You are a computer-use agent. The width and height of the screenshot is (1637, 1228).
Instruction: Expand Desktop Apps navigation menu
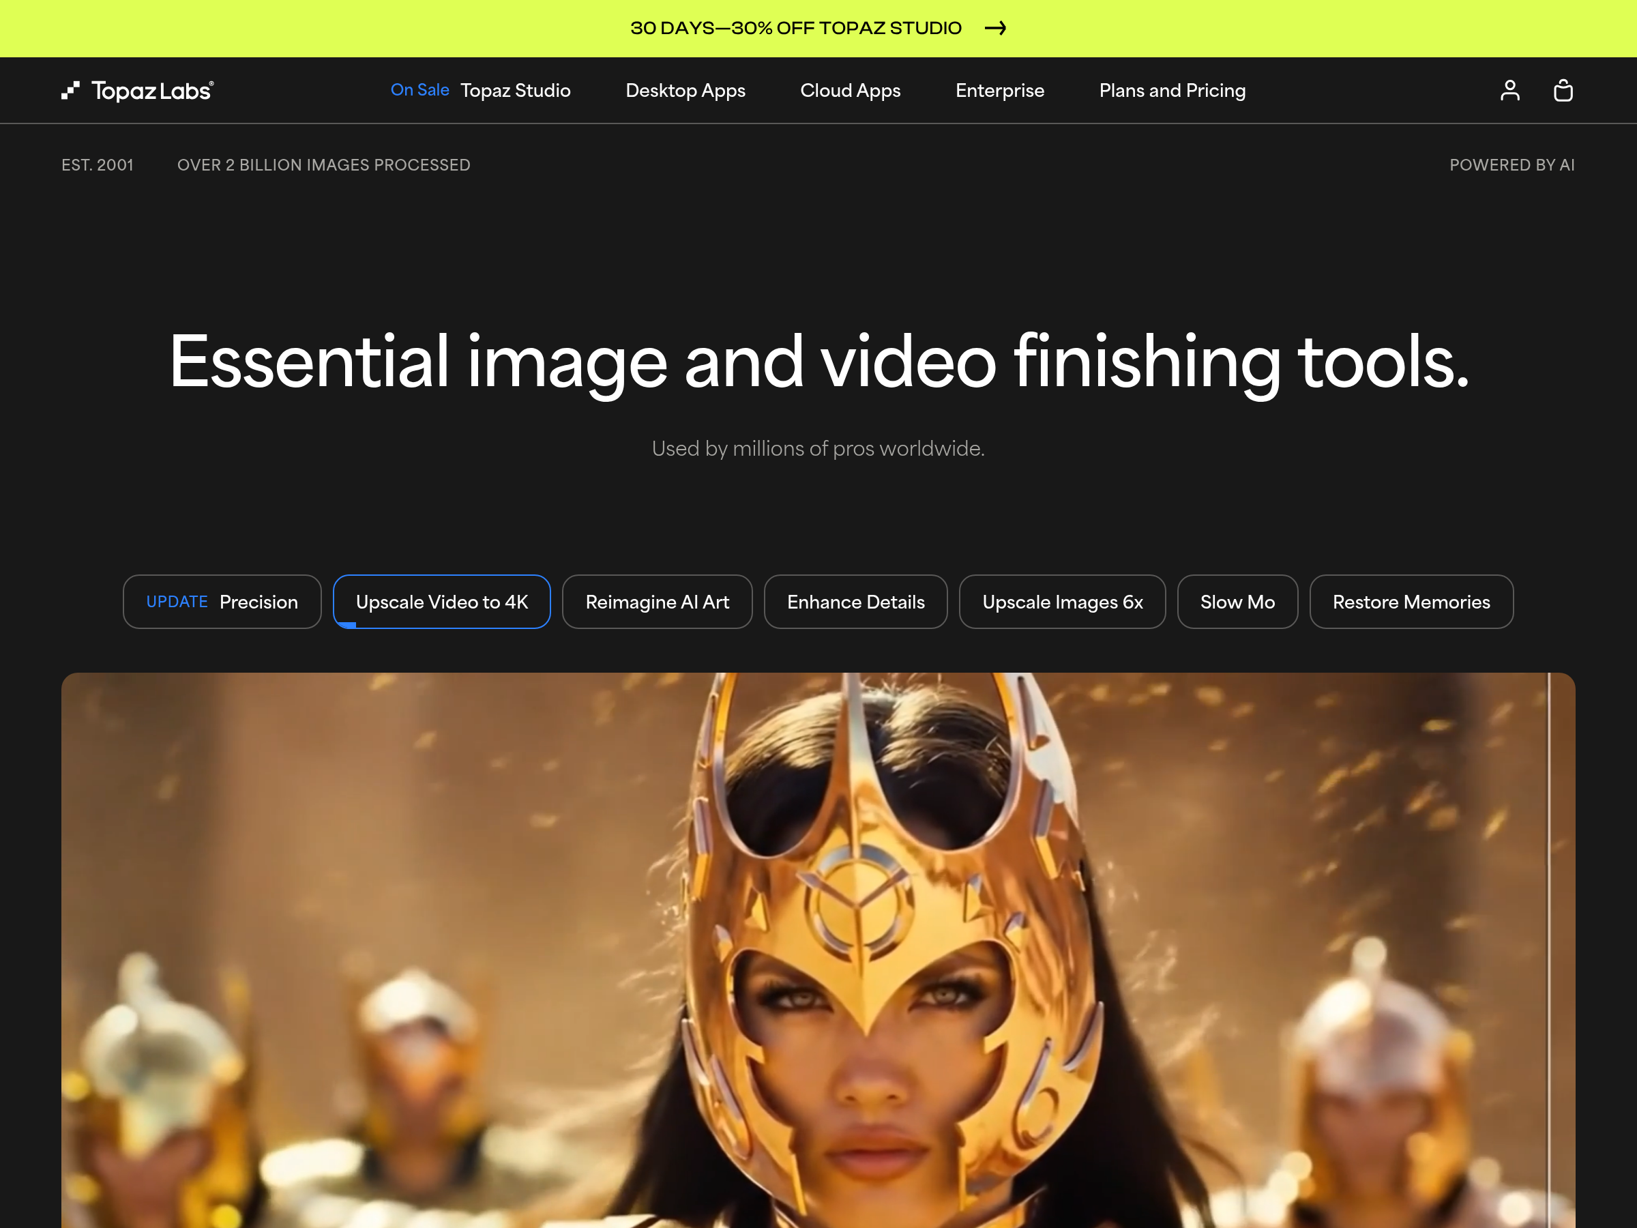tap(685, 90)
